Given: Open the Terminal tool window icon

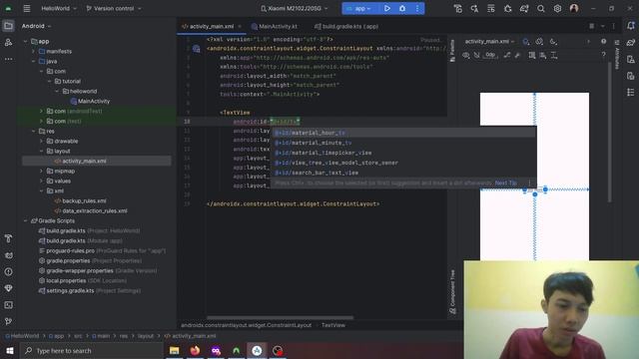Looking at the screenshot, I should click(x=8, y=305).
